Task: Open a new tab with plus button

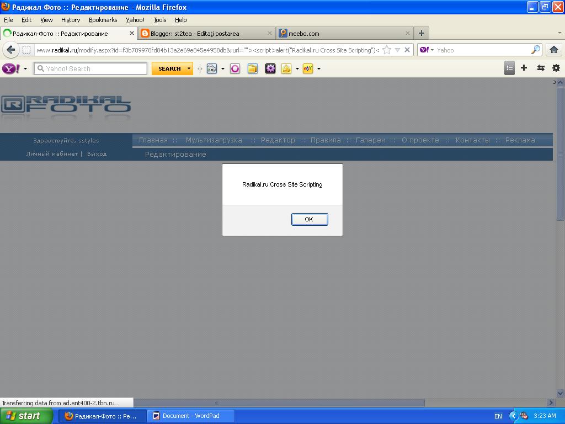Action: (x=421, y=33)
